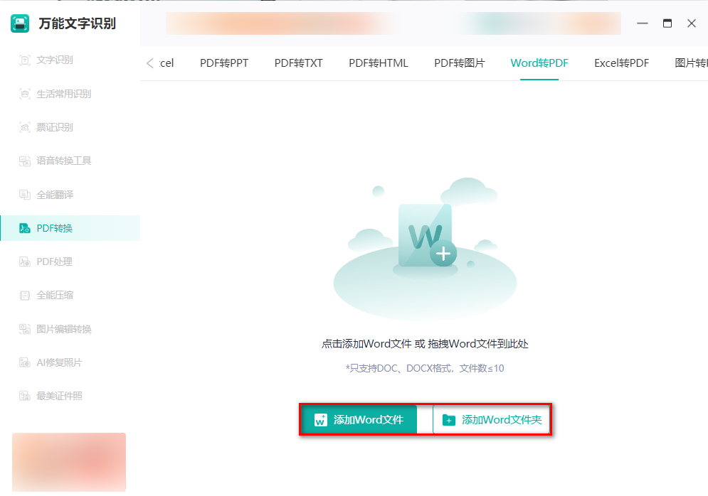Click the 添加Word文件 button

[359, 419]
